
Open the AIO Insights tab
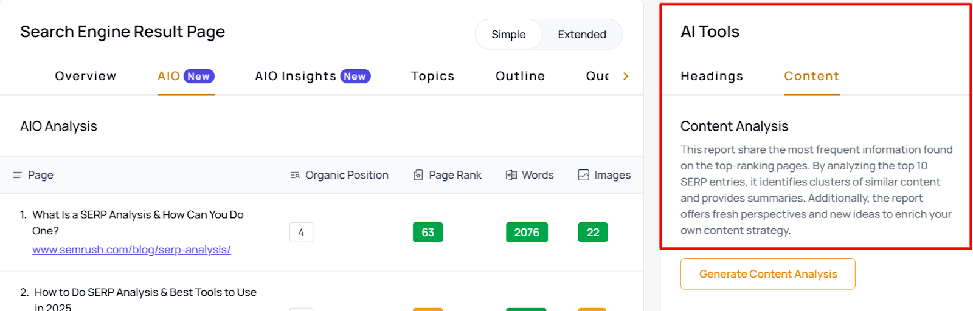coord(313,77)
